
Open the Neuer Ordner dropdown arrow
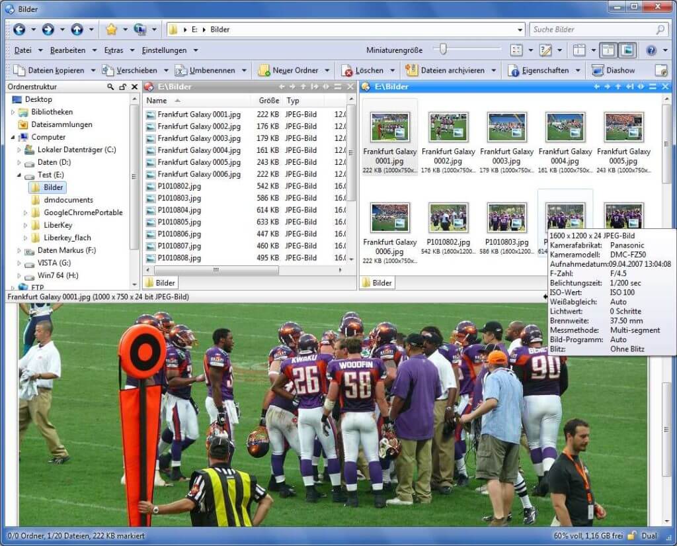click(x=327, y=70)
